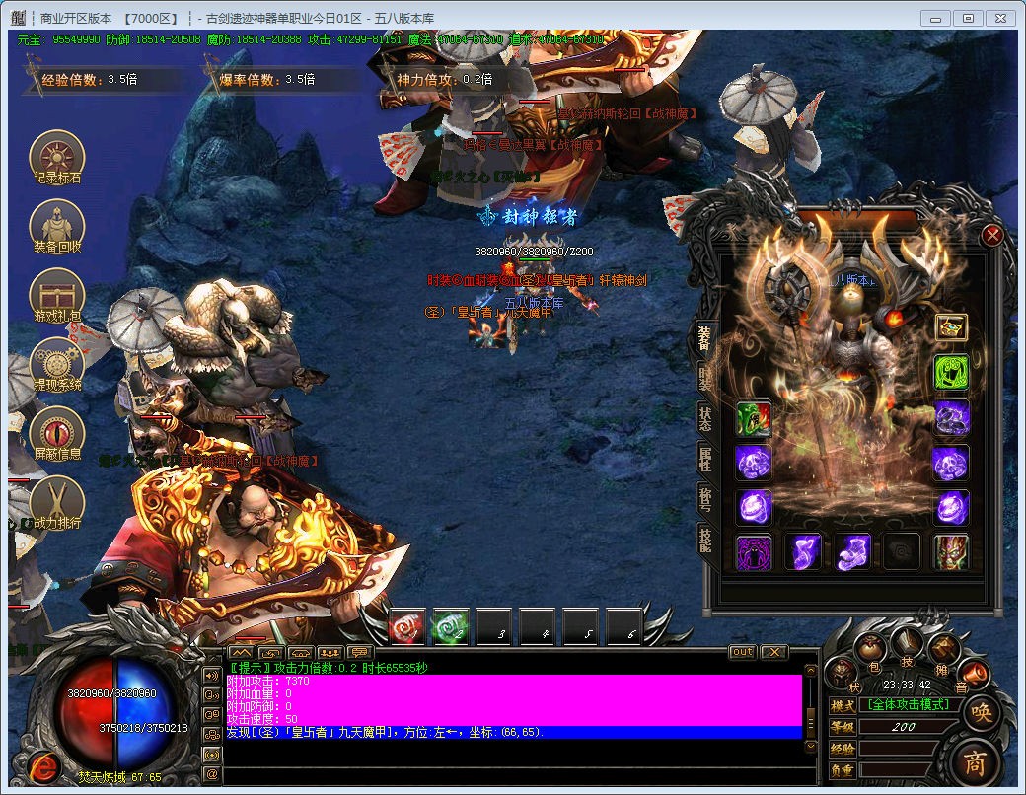Click the second chat tab with return arrow
Screen dimensions: 1026x795
[270, 652]
